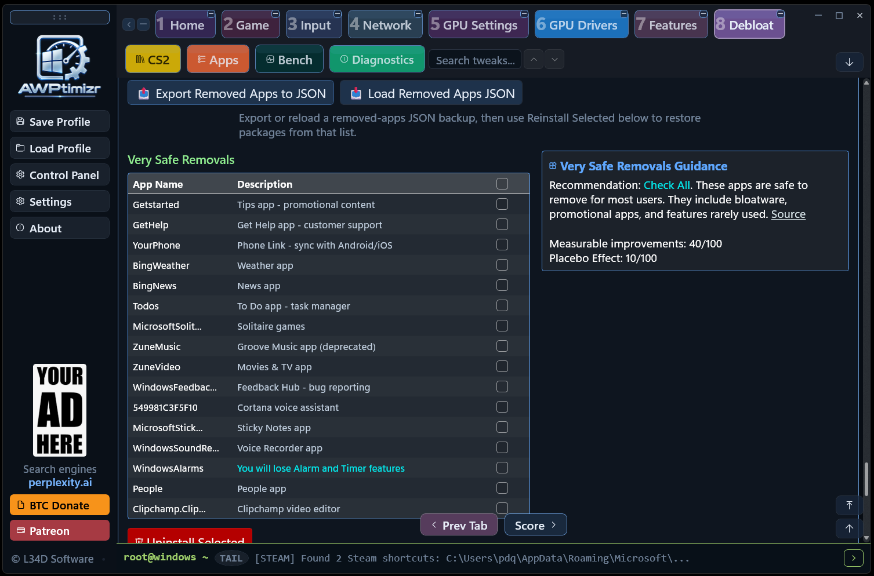Open the Diagnostics section
The height and width of the screenshot is (576, 874).
[x=376, y=59]
